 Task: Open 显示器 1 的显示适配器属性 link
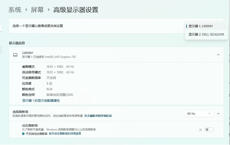pos(41,101)
